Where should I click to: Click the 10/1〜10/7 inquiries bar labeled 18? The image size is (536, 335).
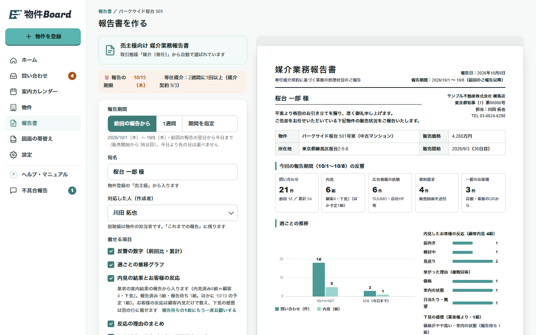pyautogui.click(x=319, y=280)
